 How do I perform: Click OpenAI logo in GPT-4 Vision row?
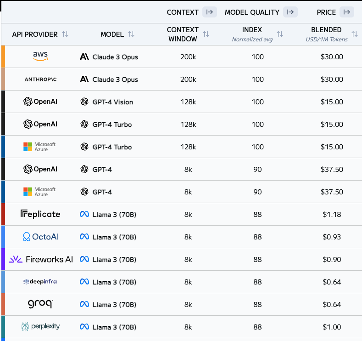tap(40, 102)
